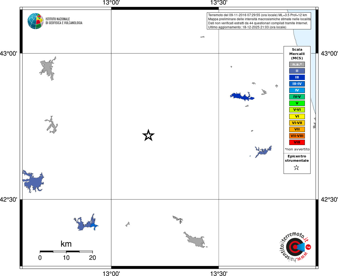Image resolution: width=338 pixels, height=276 pixels.
Task: Select the intensity VII orange swatch
Action: point(297,129)
